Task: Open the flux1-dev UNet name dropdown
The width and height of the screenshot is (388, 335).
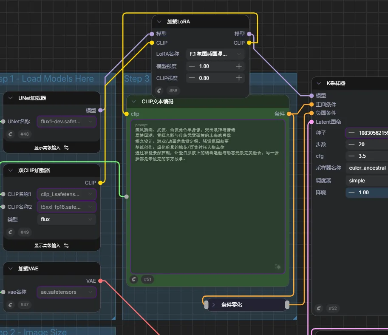Action: pyautogui.click(x=67, y=122)
